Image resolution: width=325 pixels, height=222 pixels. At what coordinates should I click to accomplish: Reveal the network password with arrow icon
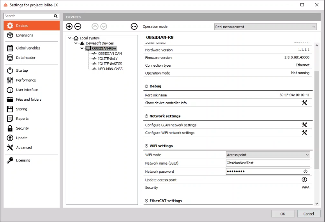(x=305, y=171)
